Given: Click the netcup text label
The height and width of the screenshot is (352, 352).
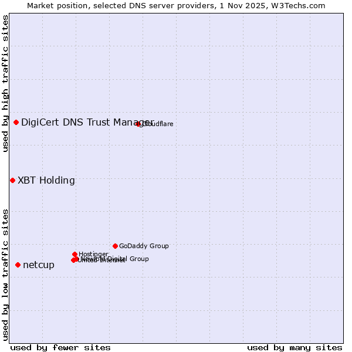Looking at the screenshot, I should click(x=39, y=265).
